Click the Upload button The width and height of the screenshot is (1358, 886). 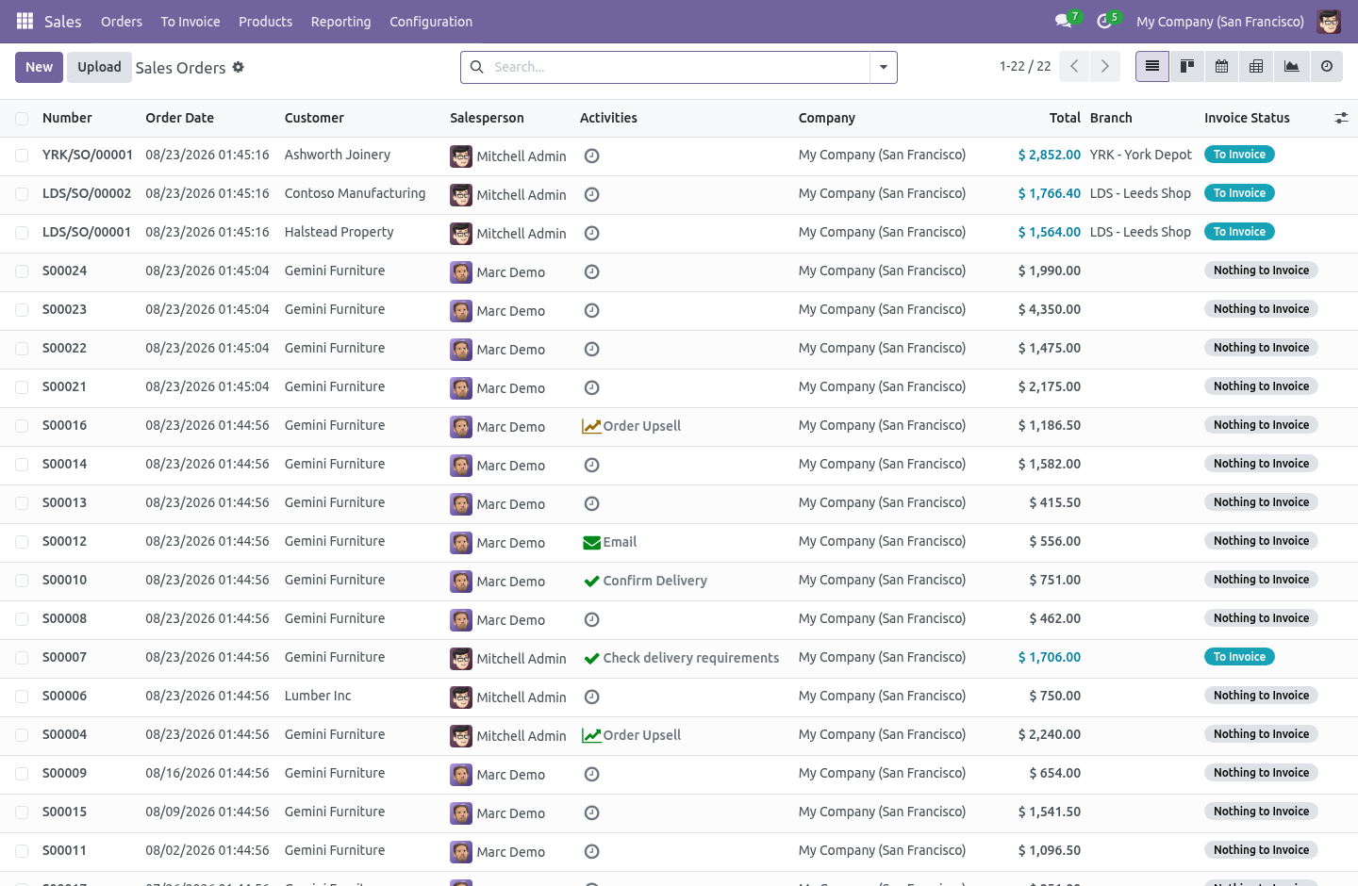pyautogui.click(x=99, y=67)
